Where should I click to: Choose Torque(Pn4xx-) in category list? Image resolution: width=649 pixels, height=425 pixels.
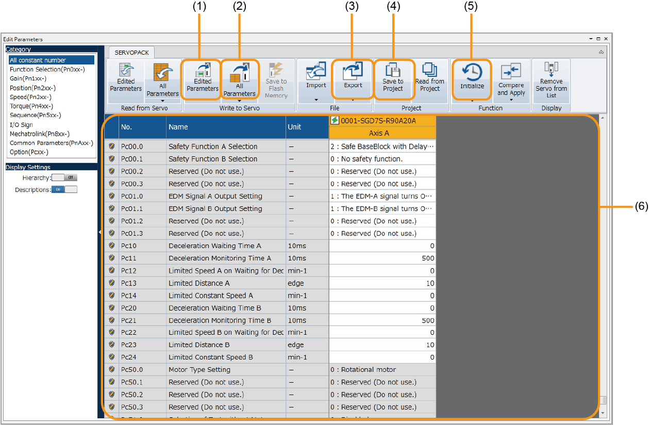(x=31, y=106)
